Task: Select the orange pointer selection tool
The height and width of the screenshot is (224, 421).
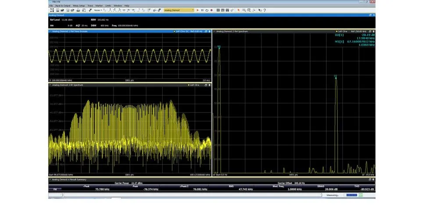Action: [x=239, y=10]
